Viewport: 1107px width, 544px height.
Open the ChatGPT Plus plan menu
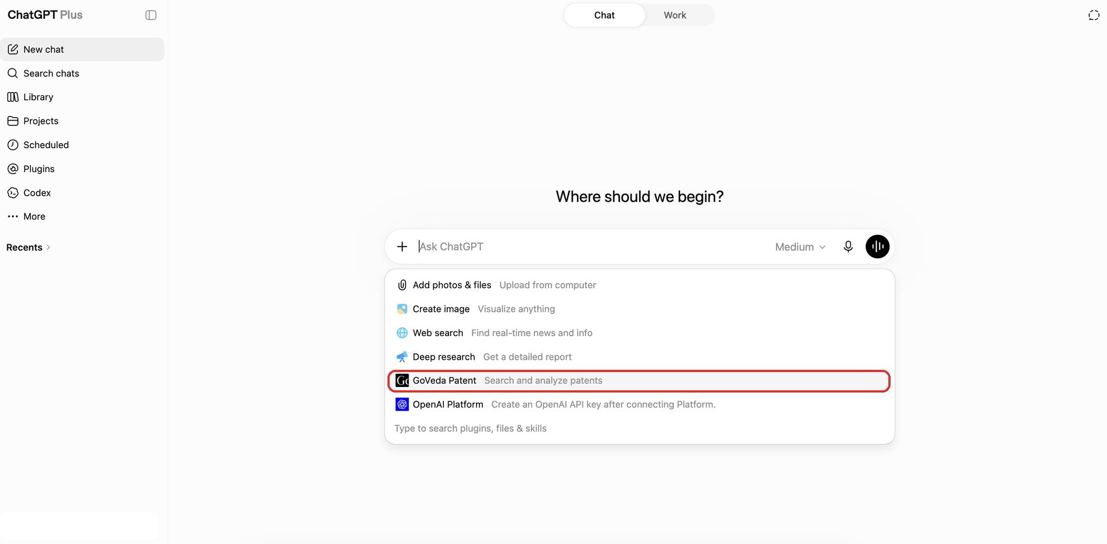pyautogui.click(x=45, y=15)
